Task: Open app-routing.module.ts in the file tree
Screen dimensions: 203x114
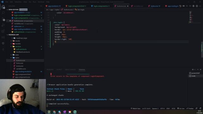Action: (x=23, y=72)
